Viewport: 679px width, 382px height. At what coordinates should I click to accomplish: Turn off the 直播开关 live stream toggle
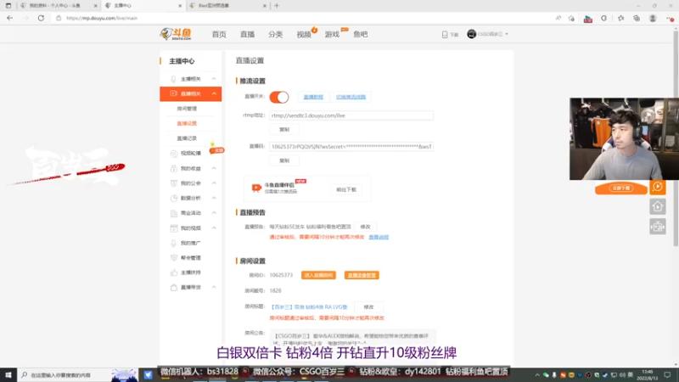[279, 97]
